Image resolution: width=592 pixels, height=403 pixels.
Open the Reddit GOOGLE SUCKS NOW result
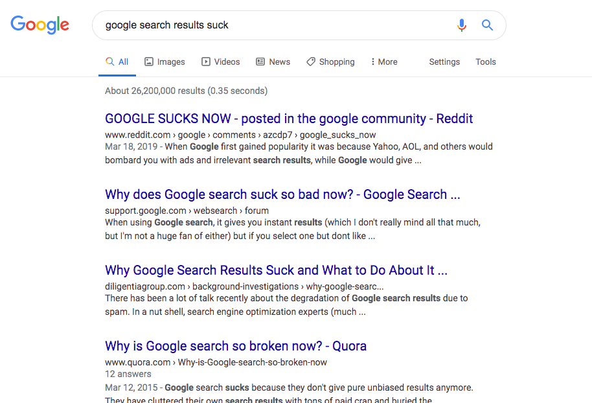pos(289,119)
